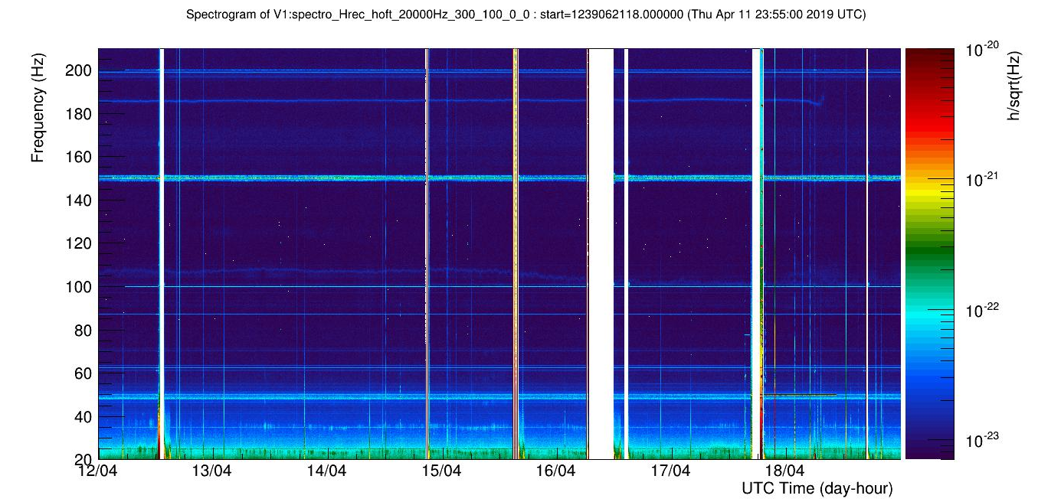Click the 200 frequency tick label
1038x502 pixels.
81,70
